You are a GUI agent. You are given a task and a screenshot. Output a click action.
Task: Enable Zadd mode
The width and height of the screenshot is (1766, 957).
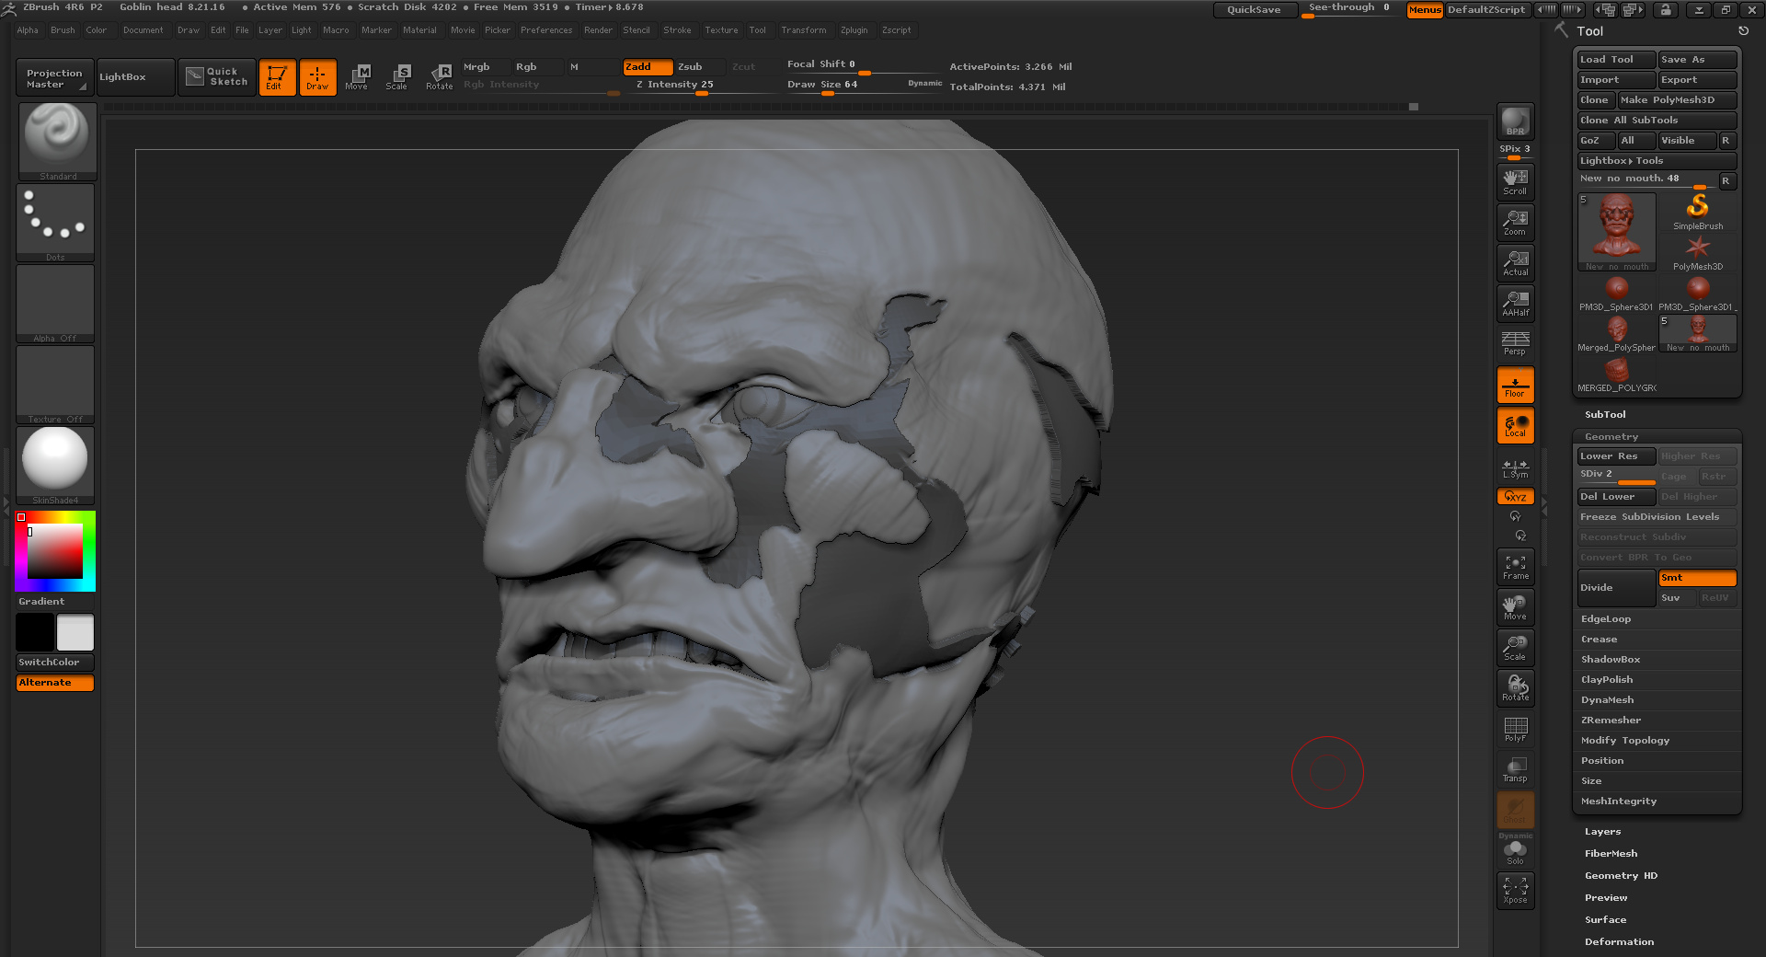[648, 67]
